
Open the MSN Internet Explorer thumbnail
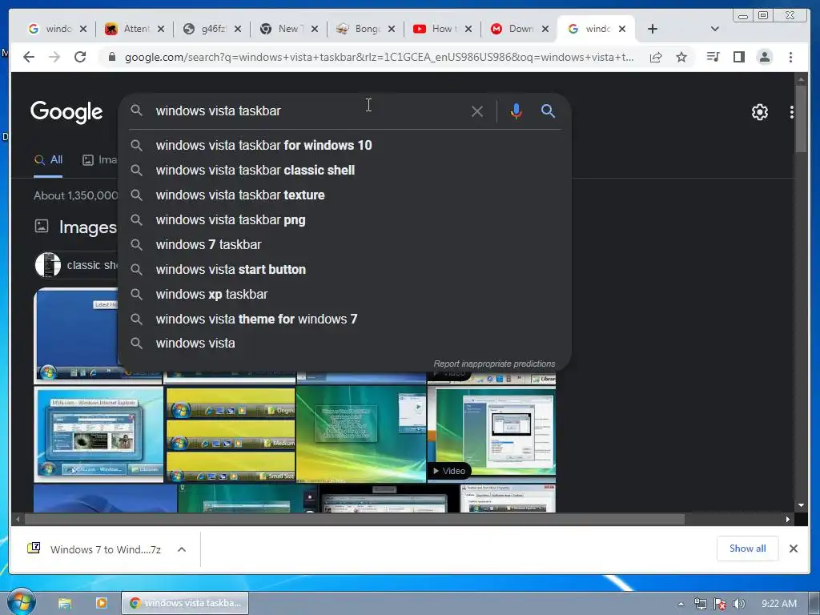tap(98, 435)
